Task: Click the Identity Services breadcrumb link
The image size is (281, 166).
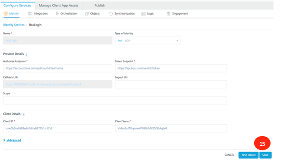Action: click(14, 25)
